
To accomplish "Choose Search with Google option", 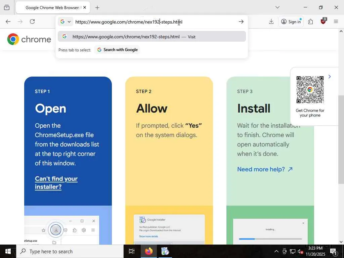I will [x=118, y=50].
